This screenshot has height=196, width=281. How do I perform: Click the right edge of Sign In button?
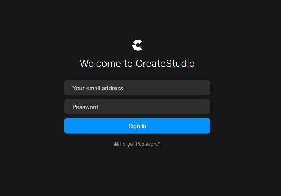pos(207,126)
